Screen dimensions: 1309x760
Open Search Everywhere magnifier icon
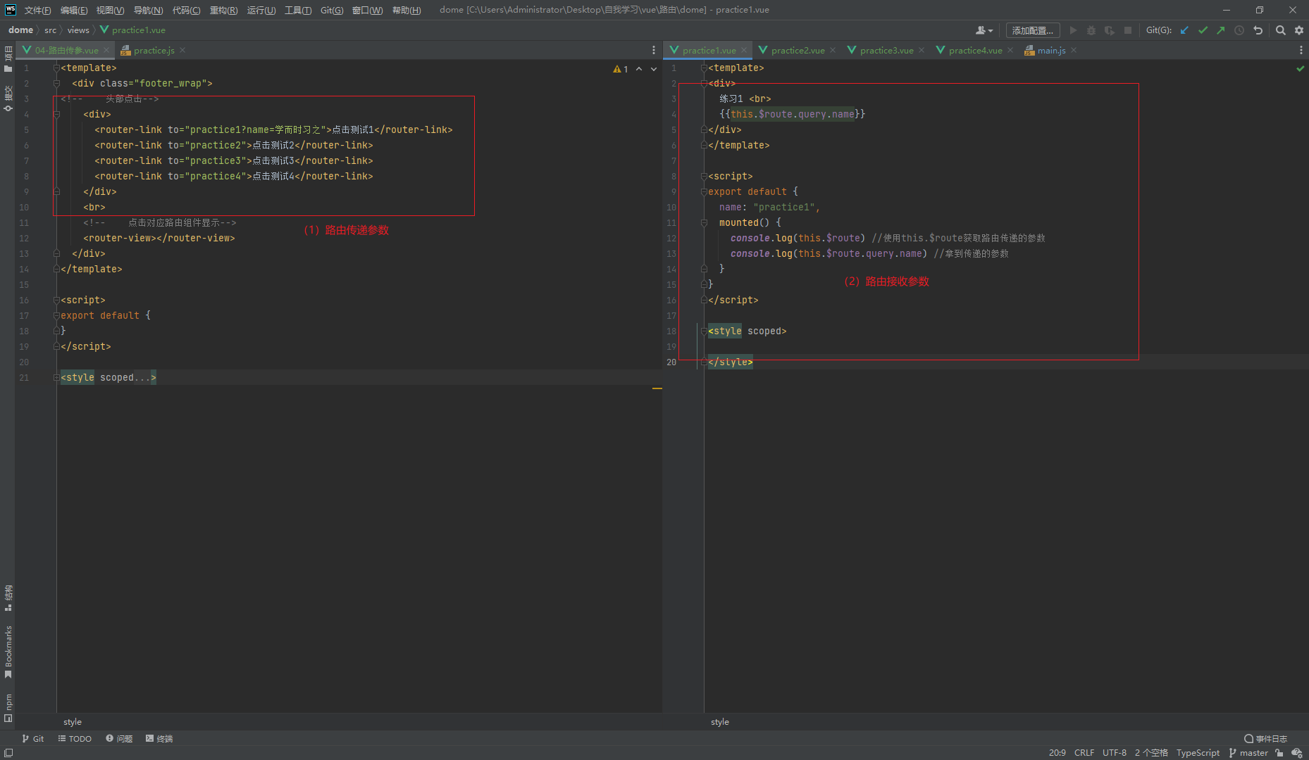[1281, 30]
